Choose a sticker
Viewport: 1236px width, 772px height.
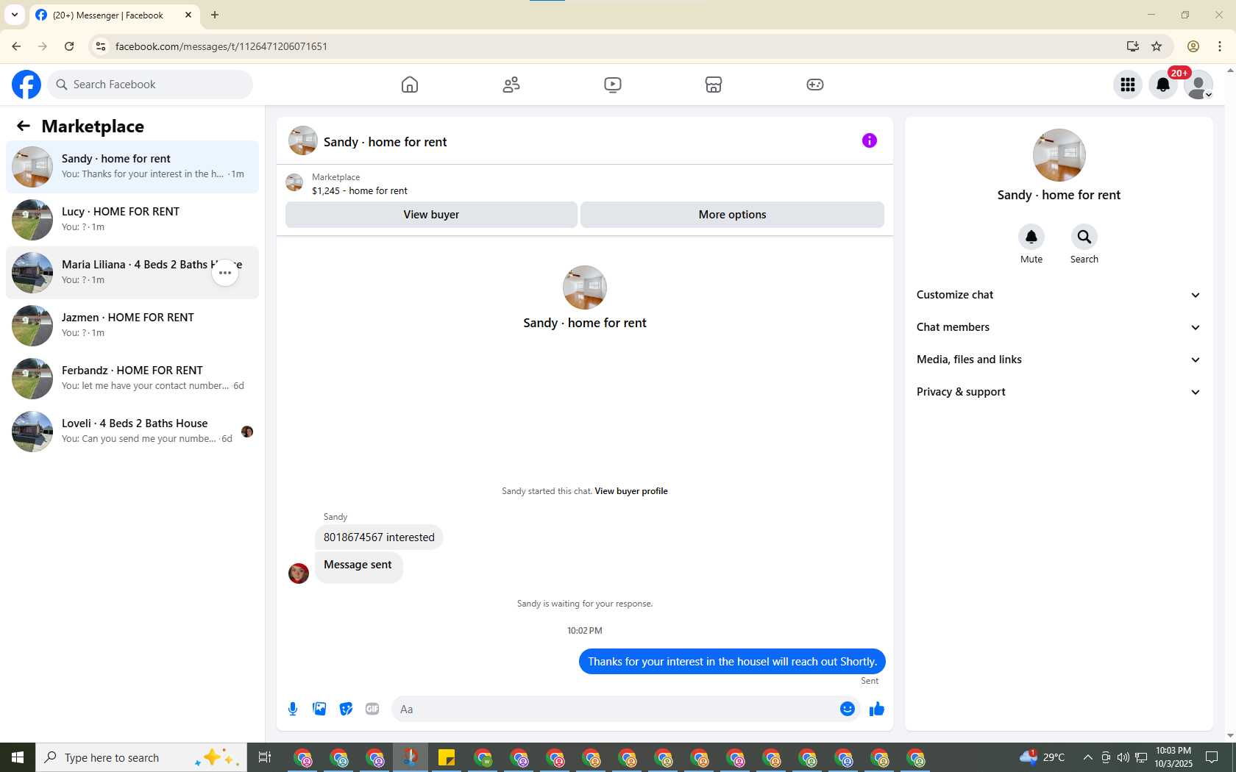tap(346, 709)
